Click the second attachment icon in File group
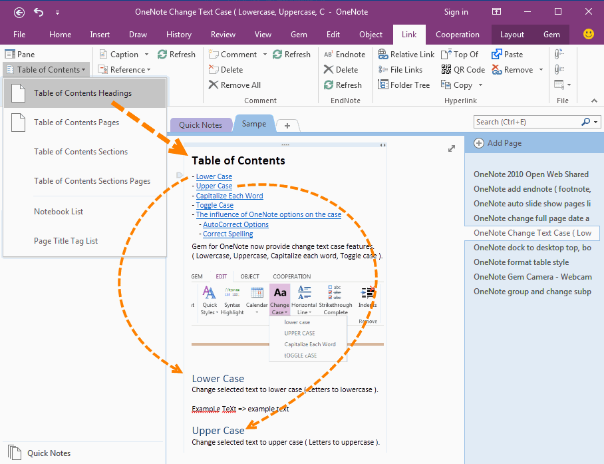The width and height of the screenshot is (604, 464). (559, 69)
